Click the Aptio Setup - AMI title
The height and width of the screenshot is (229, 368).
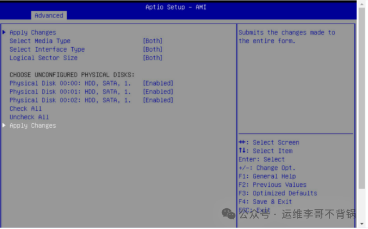(x=176, y=7)
